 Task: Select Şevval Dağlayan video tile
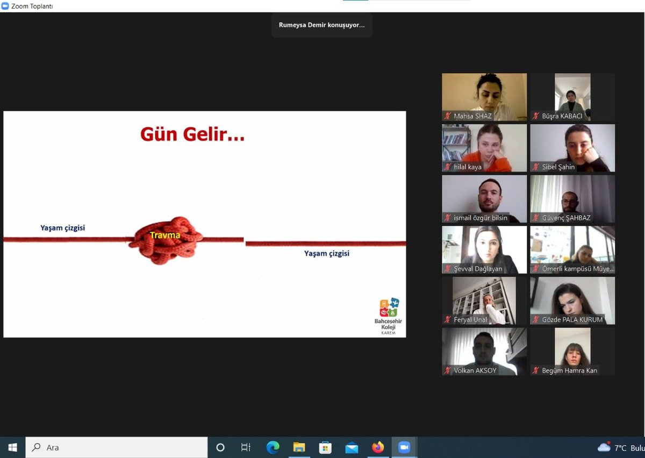[484, 249]
